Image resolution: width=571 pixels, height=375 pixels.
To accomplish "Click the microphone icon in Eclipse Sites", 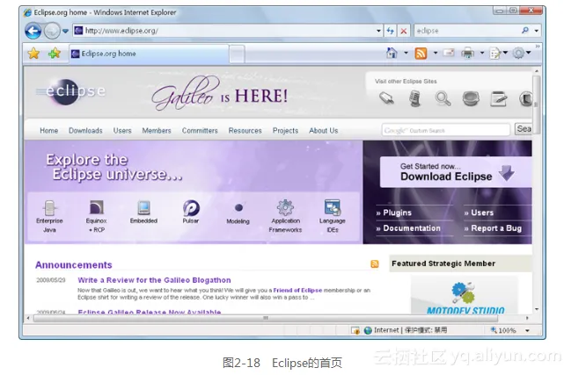I will coord(414,98).
